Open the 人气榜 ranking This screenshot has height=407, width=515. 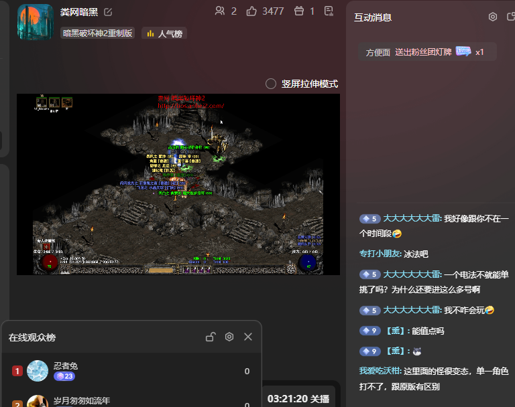click(x=164, y=33)
